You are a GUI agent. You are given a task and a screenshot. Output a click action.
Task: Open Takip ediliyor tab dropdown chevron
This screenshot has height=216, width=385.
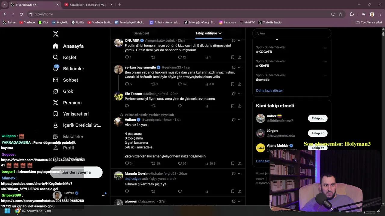point(220,33)
